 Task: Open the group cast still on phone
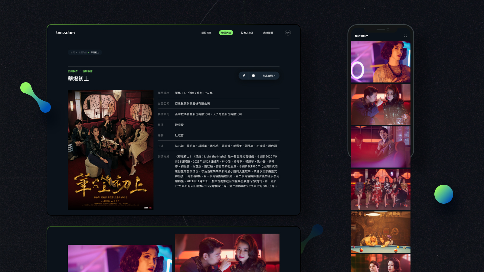point(381,189)
